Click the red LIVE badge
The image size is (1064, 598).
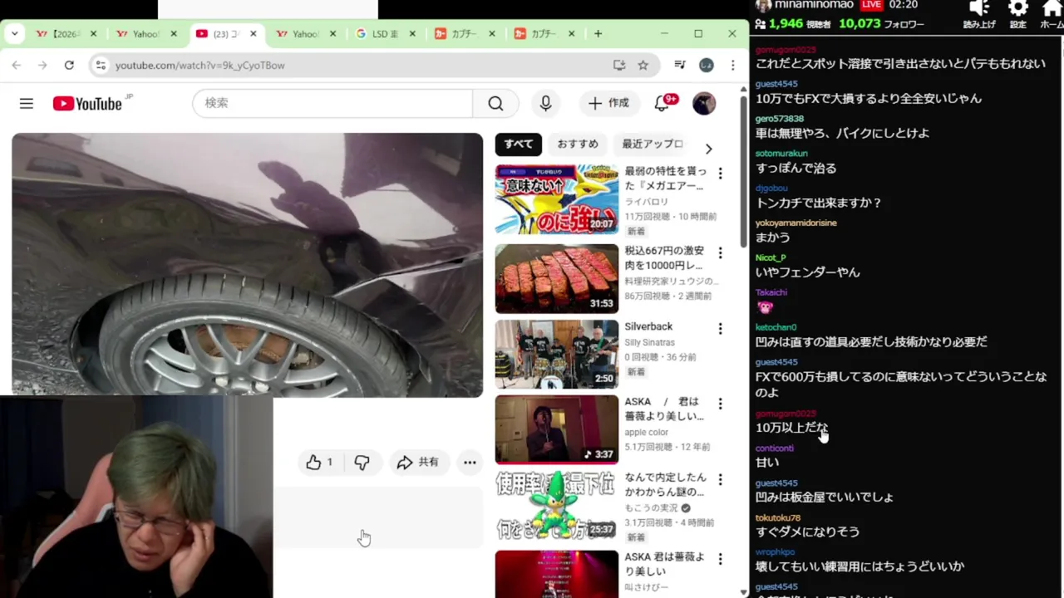pyautogui.click(x=871, y=5)
